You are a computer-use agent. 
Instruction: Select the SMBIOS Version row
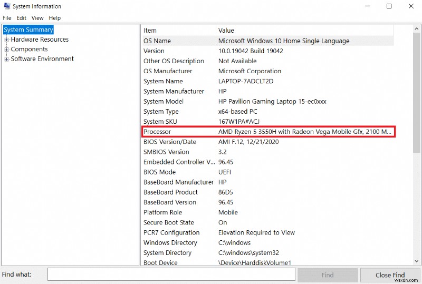click(268, 152)
